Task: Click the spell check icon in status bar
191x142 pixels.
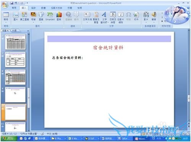Action: click(42, 134)
